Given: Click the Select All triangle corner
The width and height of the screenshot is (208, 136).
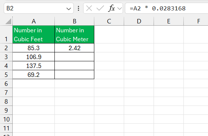Looking at the screenshot, I should tap(8, 21).
